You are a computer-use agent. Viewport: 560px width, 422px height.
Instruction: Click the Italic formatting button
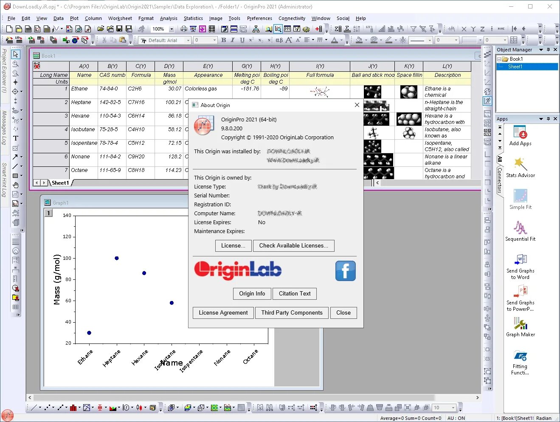(x=232, y=40)
